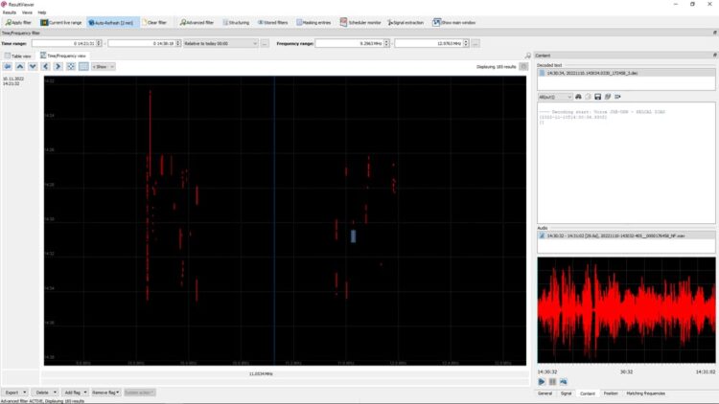
Task: Toggle the Advanced filter
Action: (x=197, y=21)
